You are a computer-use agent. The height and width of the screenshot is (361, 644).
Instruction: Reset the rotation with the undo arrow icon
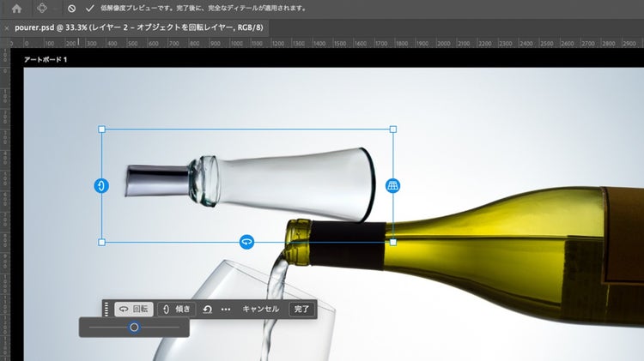tap(208, 310)
